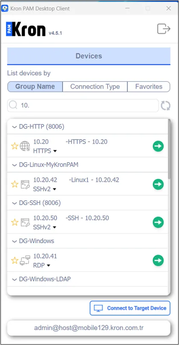Click Connect to Target Device button
Screen dimensions: 179x345
(x=130, y=308)
